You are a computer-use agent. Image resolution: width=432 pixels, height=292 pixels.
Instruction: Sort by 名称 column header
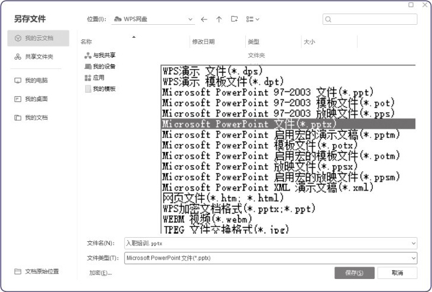(x=86, y=41)
